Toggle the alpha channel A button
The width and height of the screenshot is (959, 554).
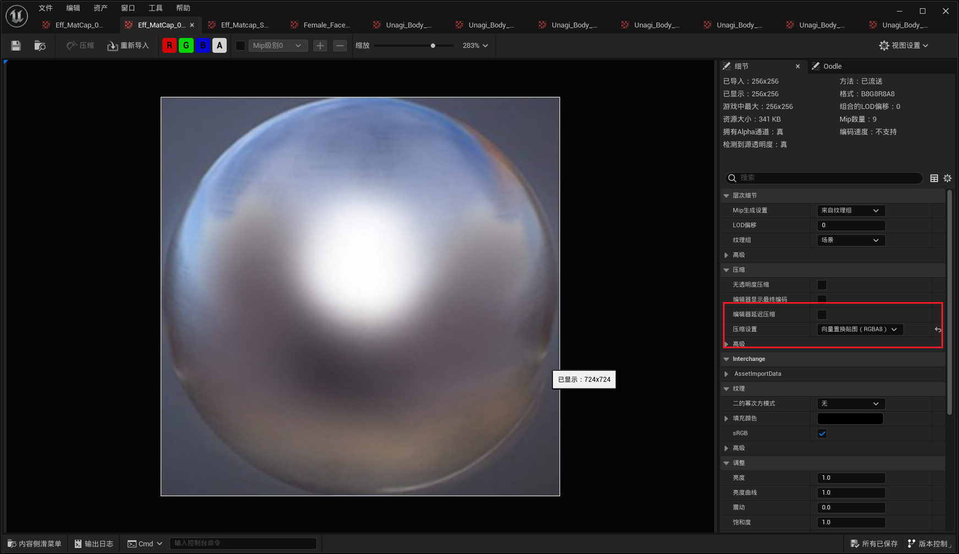click(x=220, y=46)
